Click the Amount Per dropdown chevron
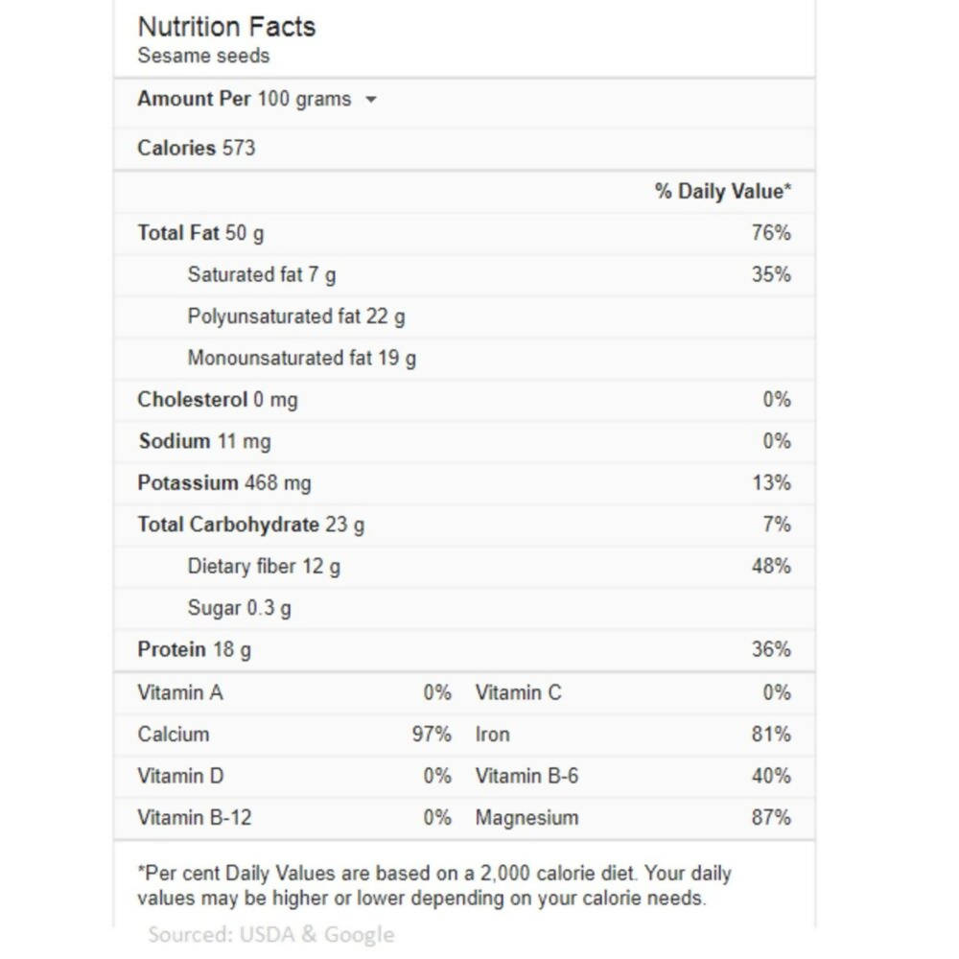Screen dimensions: 959x959 click(372, 99)
